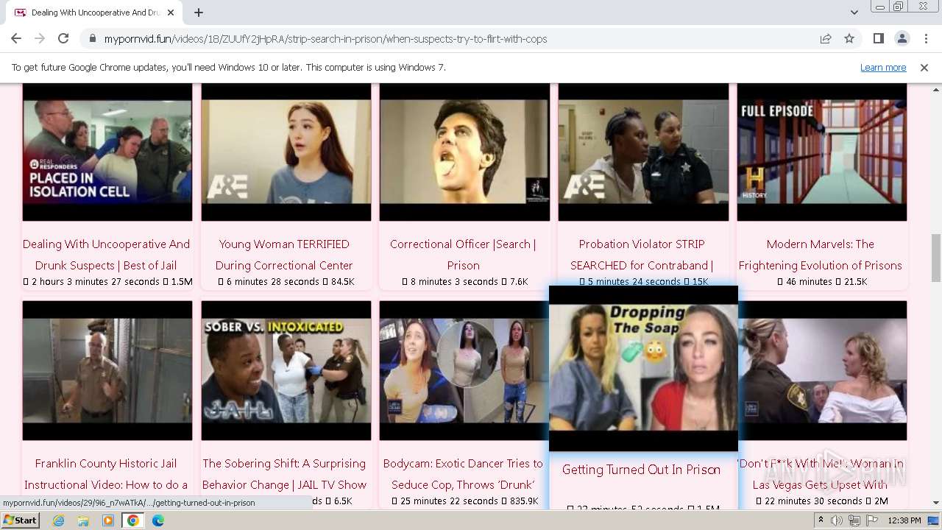Image resolution: width=942 pixels, height=530 pixels.
Task: Open Probation Violator STRIP SEARCHED title link
Action: pos(642,255)
